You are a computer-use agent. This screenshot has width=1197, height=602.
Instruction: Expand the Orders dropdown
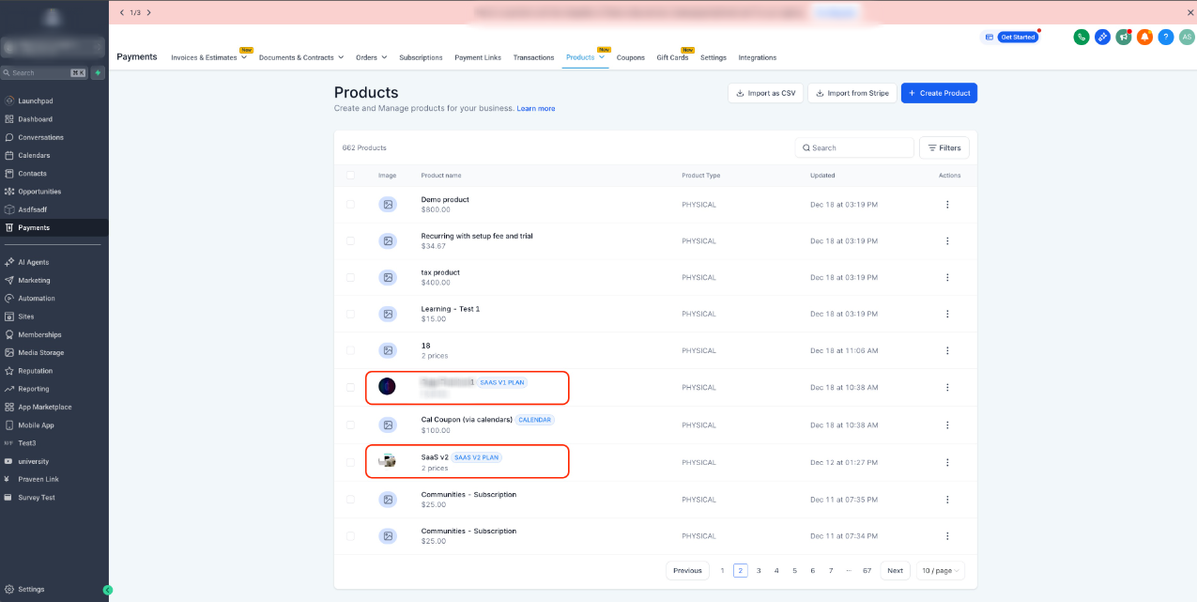384,57
